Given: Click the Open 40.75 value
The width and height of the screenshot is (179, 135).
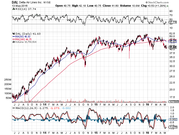Looking at the screenshot, I should pyautogui.click(x=63, y=6).
